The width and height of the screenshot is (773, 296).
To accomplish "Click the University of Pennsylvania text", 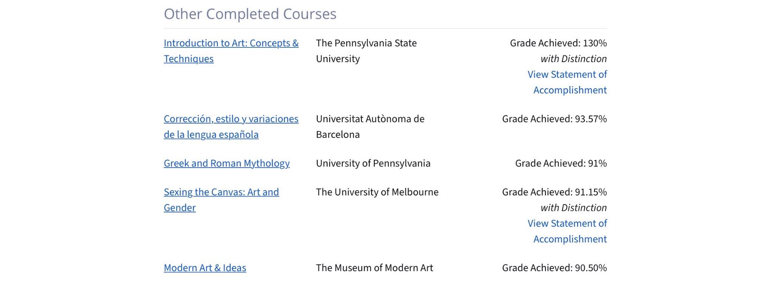I will point(373,163).
